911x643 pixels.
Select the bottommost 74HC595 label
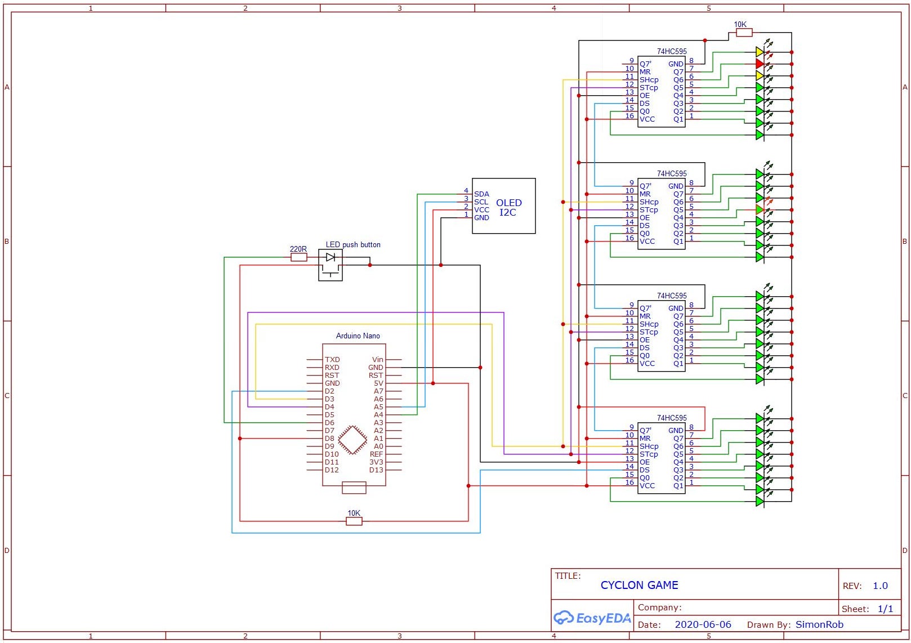point(672,418)
